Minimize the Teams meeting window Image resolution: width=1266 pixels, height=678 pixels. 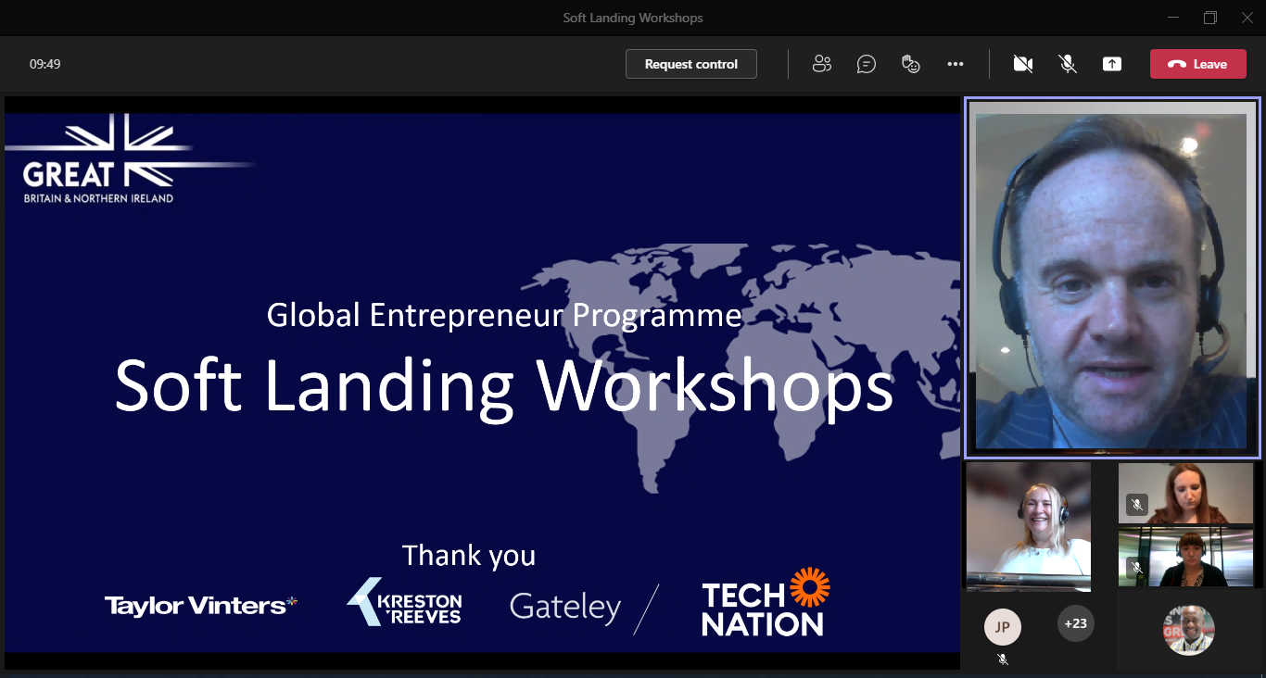(1174, 18)
